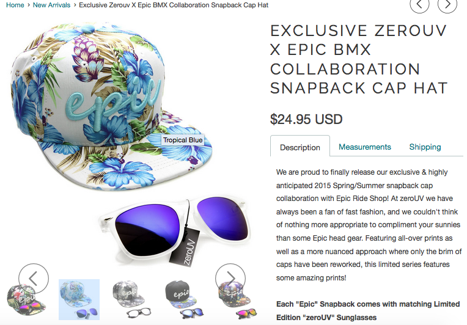Screen dimensions: 467x325
Task: Click the purple mirrored sunglasses image
Action: coord(174,230)
